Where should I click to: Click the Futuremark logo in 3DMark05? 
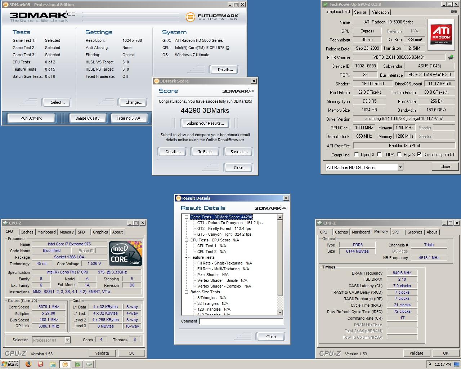tap(212, 17)
